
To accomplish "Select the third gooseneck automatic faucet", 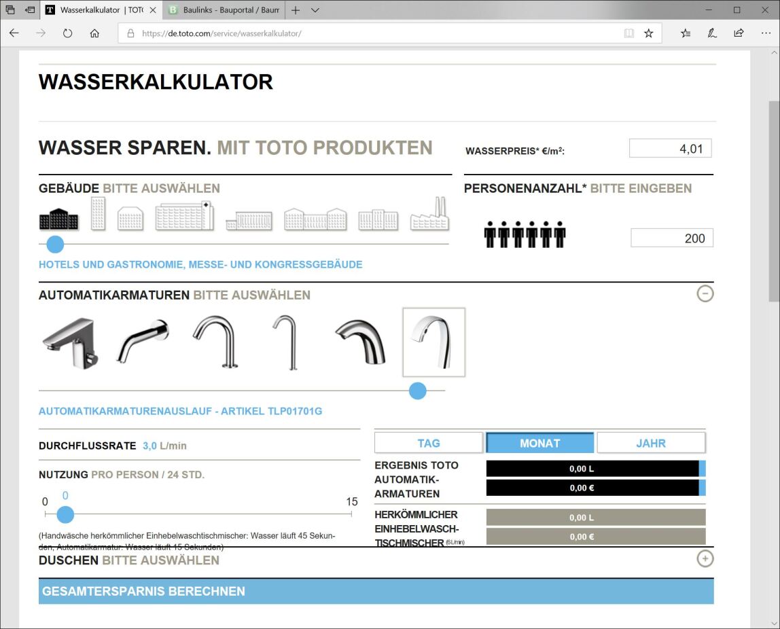I will (x=215, y=342).
